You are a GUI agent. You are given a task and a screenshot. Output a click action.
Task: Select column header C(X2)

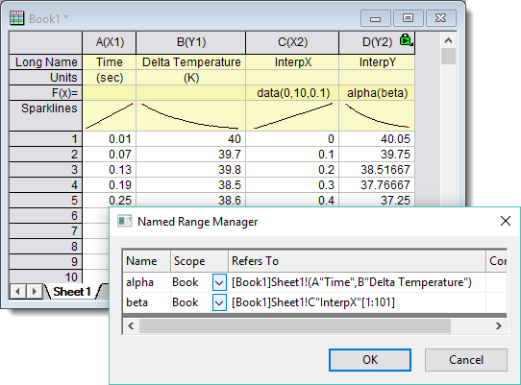[x=292, y=42]
